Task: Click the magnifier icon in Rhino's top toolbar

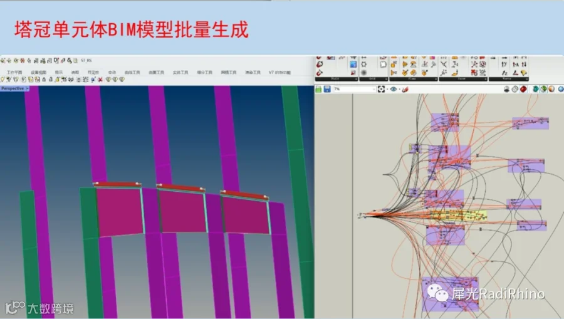Action: pyautogui.click(x=70, y=61)
